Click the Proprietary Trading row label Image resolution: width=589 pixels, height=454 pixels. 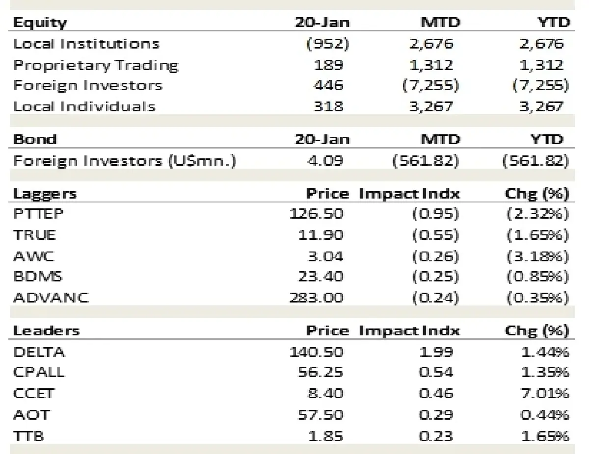[x=96, y=65]
